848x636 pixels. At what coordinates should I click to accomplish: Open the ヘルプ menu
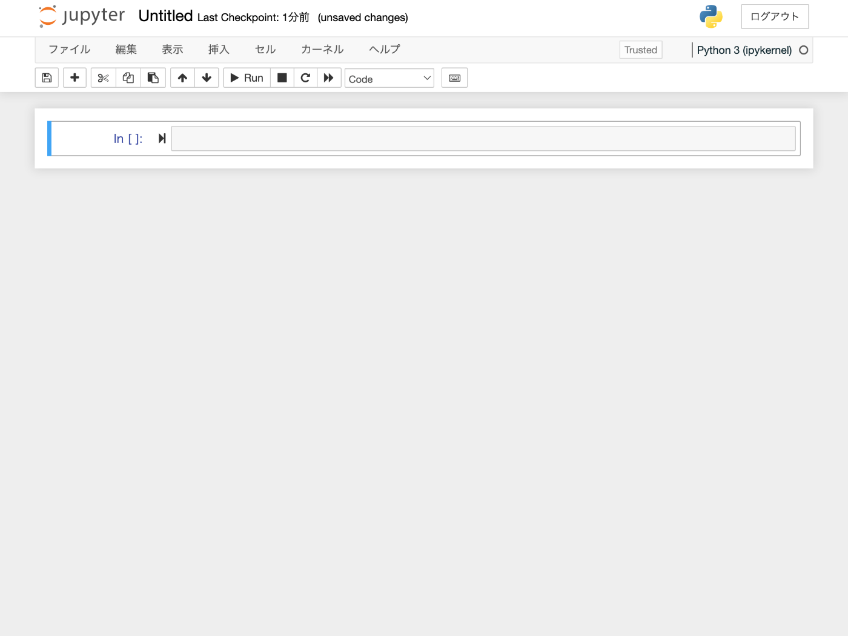[x=385, y=50]
